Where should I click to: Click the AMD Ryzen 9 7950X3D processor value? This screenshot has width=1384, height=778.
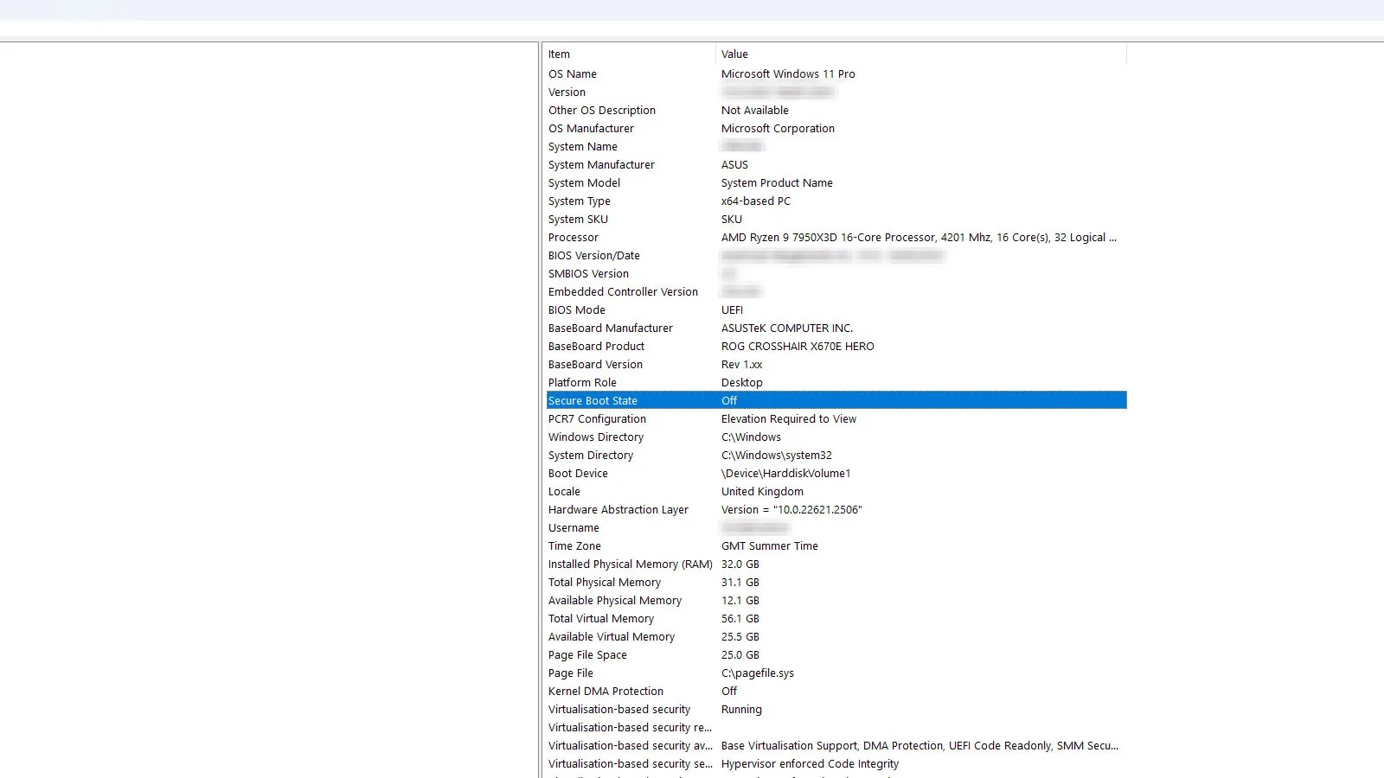[919, 237]
